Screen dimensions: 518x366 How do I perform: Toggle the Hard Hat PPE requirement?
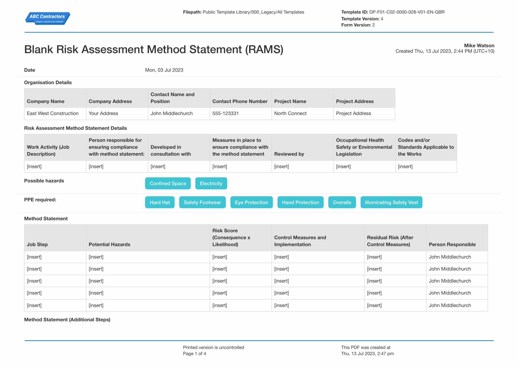pos(159,202)
